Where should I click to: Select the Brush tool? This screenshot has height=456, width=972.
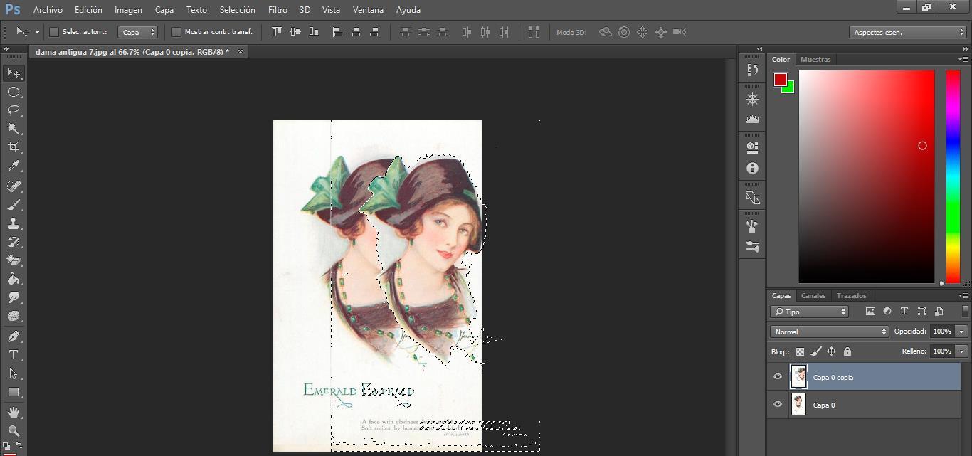coord(13,205)
